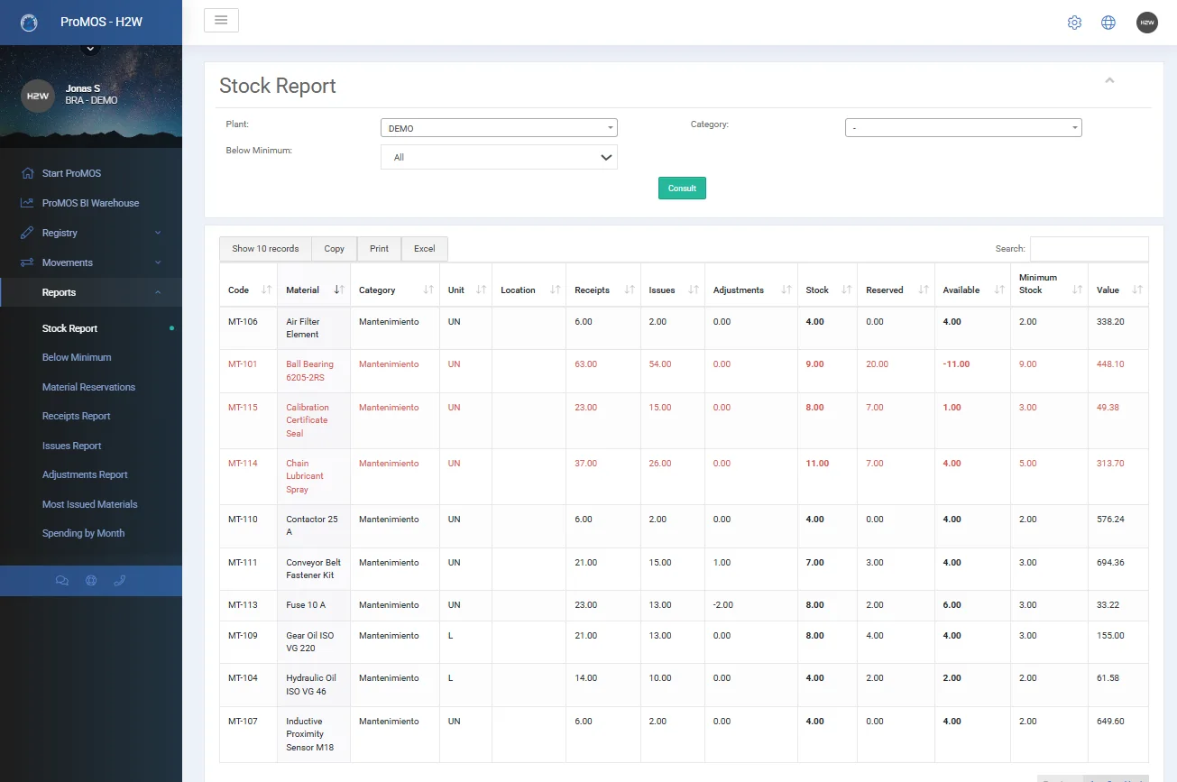1177x782 pixels.
Task: Toggle the hamburger menu button
Action: tap(221, 20)
